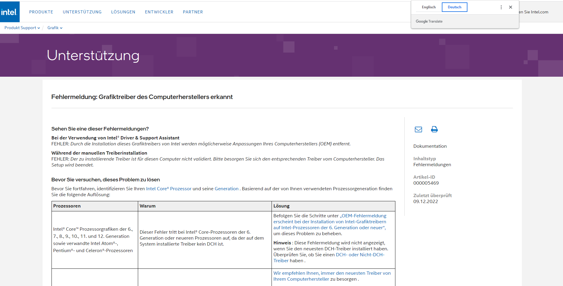
Task: Expand the Grafik breadcrumb dropdown
Action: (x=55, y=28)
